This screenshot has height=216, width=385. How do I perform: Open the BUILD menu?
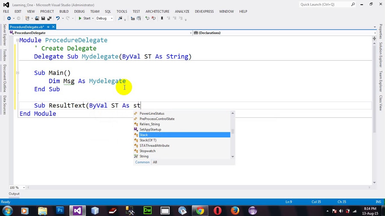(x=64, y=11)
